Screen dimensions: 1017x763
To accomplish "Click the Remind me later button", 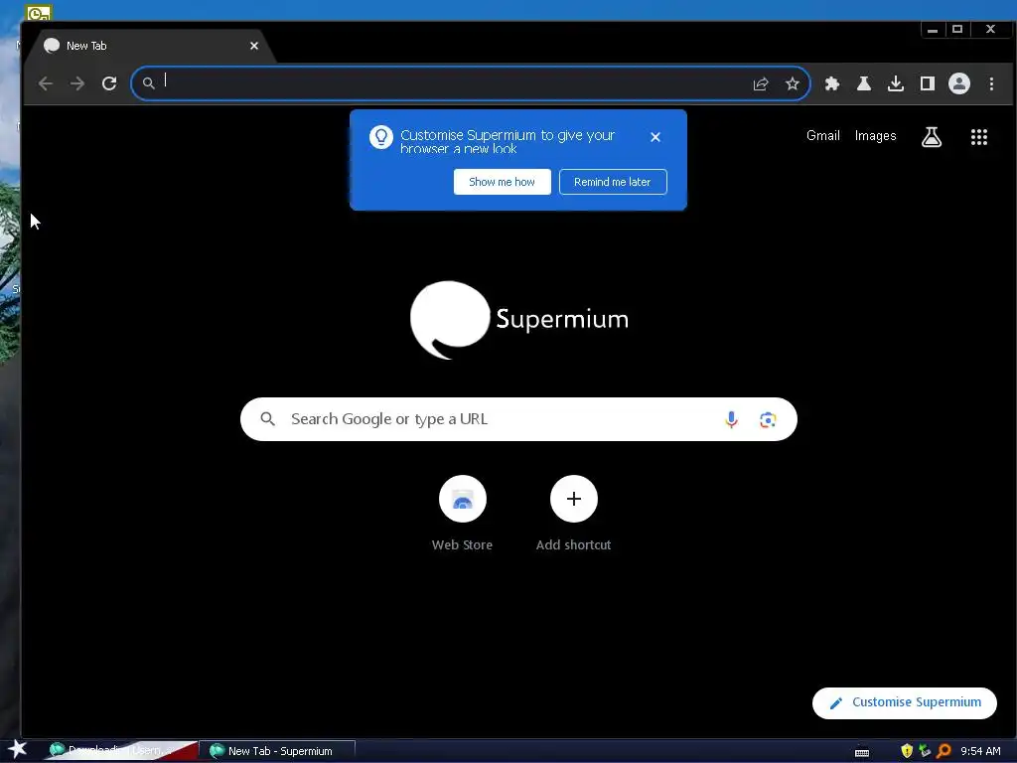I will pos(613,182).
